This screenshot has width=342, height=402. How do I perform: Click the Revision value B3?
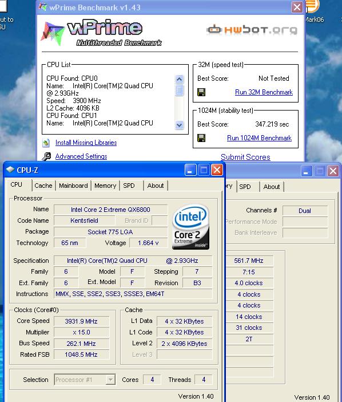[197, 283]
